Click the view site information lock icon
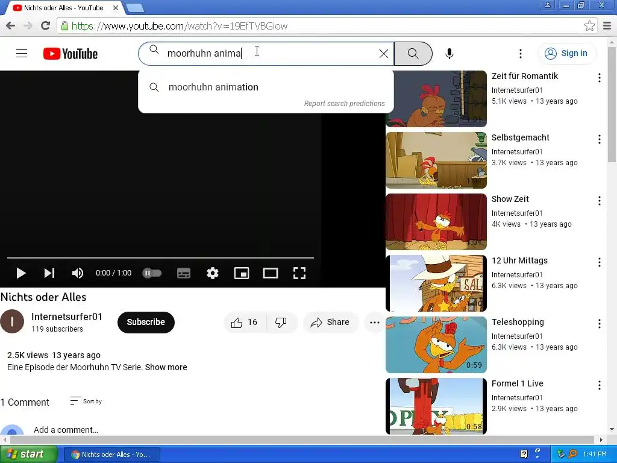 click(x=64, y=26)
